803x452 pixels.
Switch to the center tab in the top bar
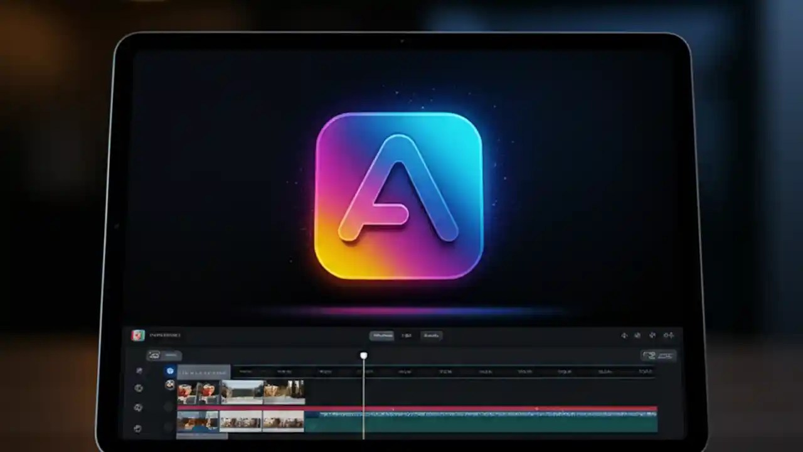click(407, 335)
